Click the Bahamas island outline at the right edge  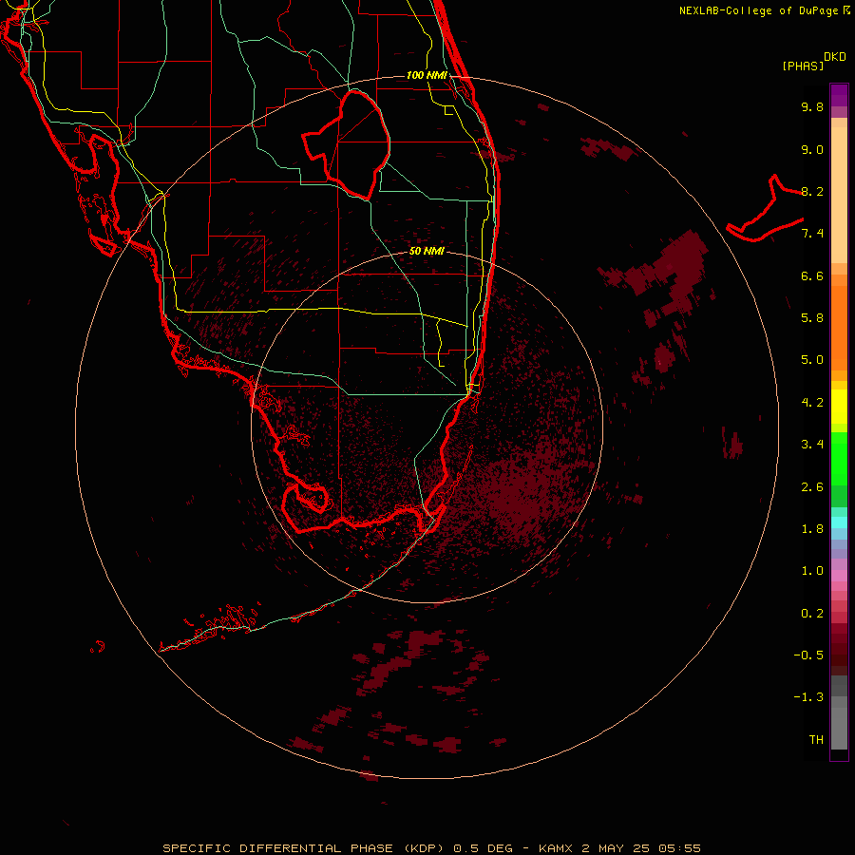(x=766, y=210)
